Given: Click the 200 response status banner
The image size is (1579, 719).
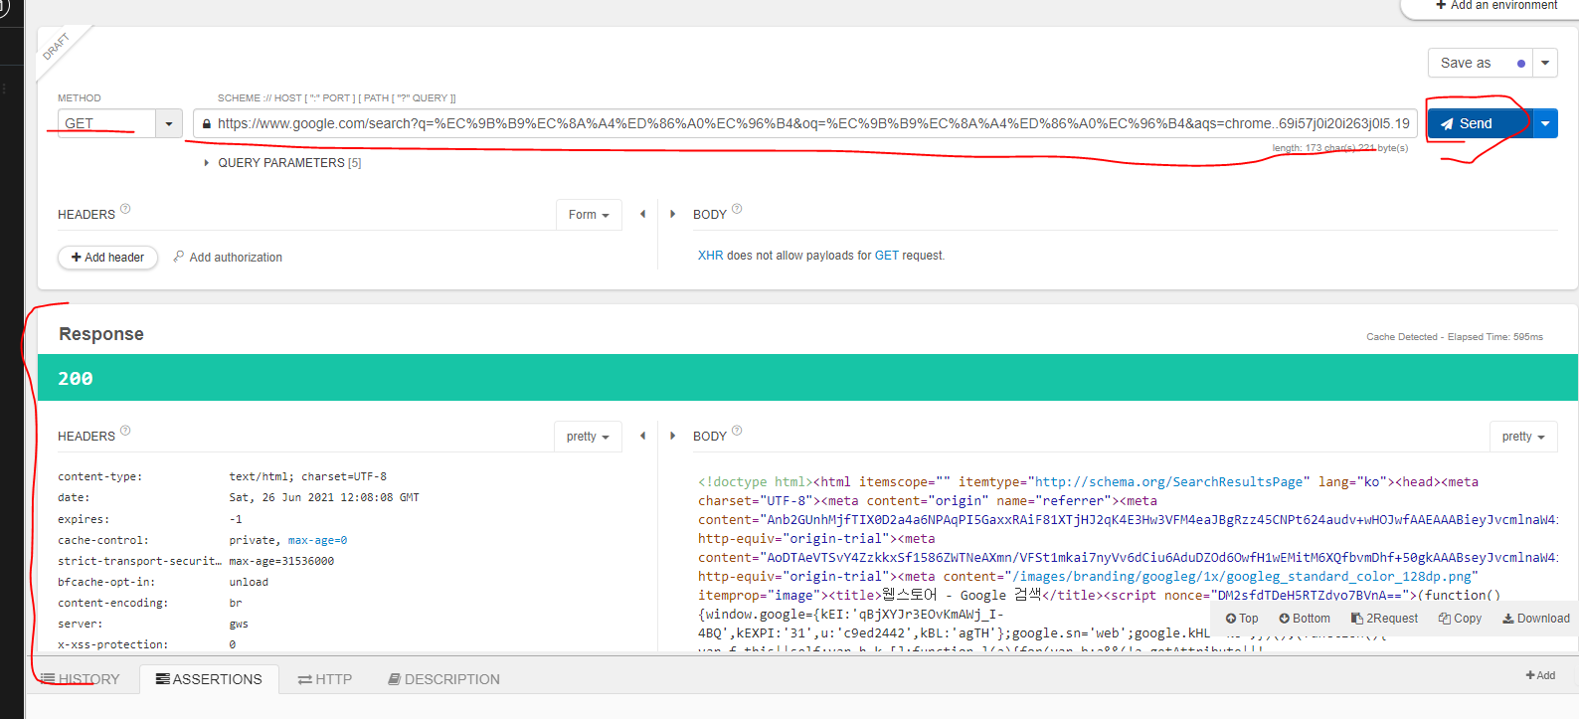Looking at the screenshot, I should [807, 378].
